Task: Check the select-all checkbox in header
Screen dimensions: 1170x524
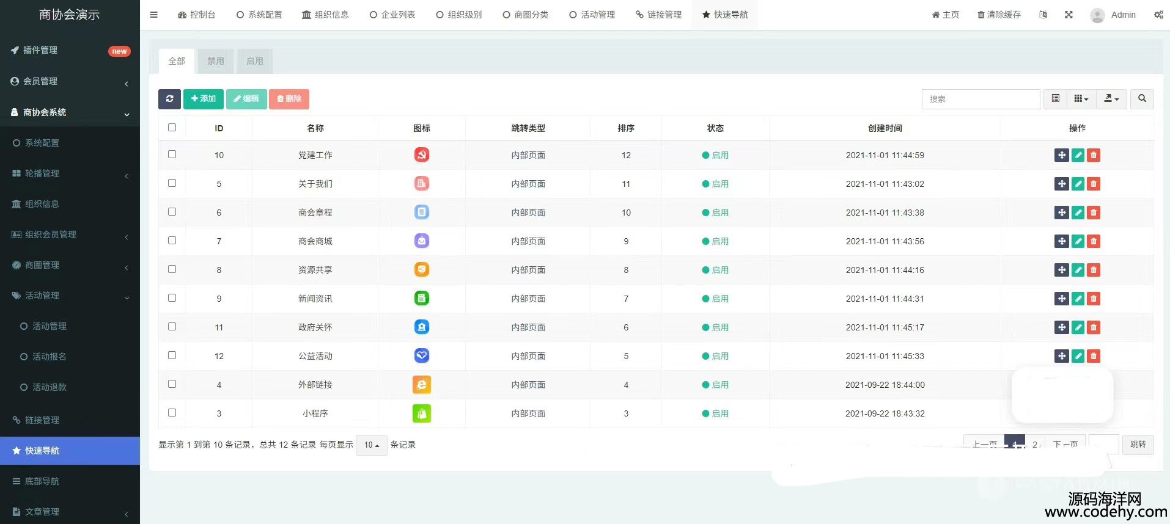Action: click(172, 128)
